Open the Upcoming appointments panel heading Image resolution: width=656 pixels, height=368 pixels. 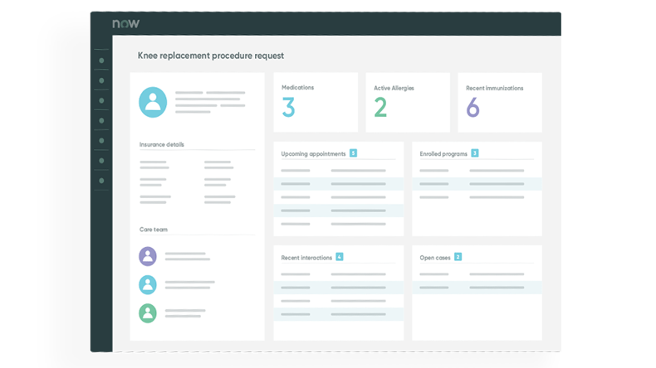(313, 153)
